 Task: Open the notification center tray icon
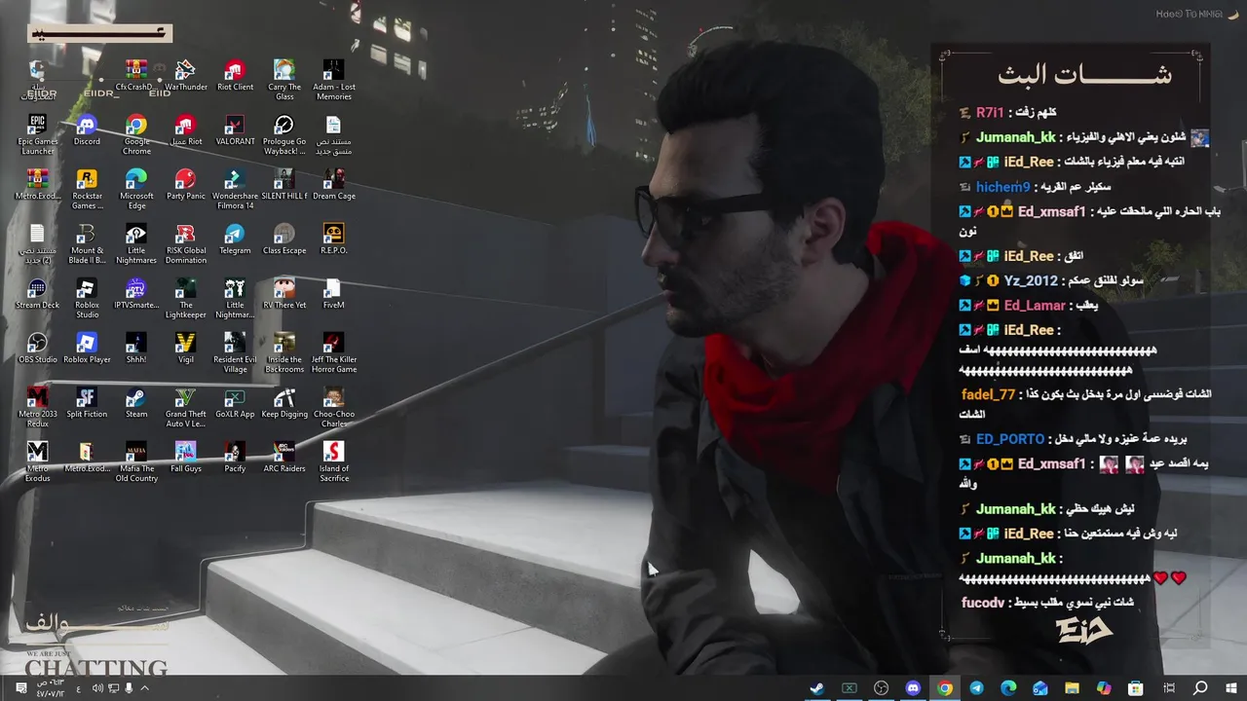[x=21, y=688]
